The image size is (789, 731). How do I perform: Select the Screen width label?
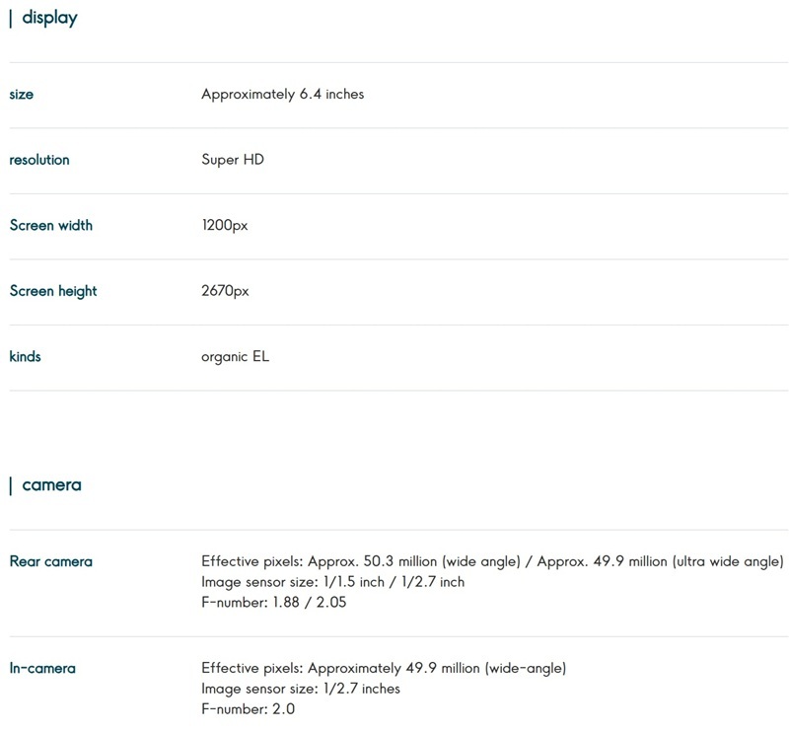point(51,225)
